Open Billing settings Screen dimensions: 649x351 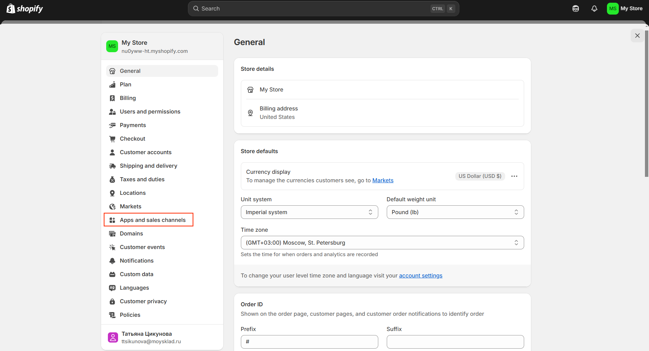[162, 98]
